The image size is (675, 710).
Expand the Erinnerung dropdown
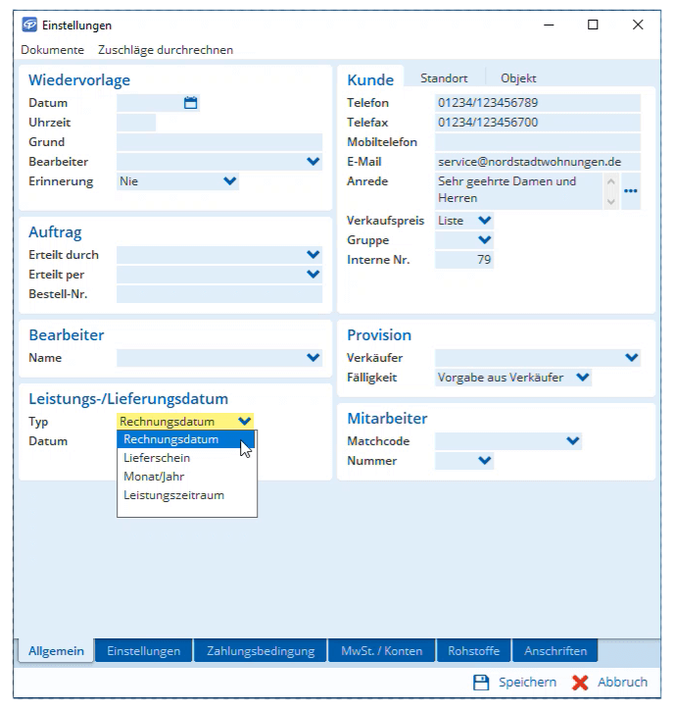coord(229,181)
